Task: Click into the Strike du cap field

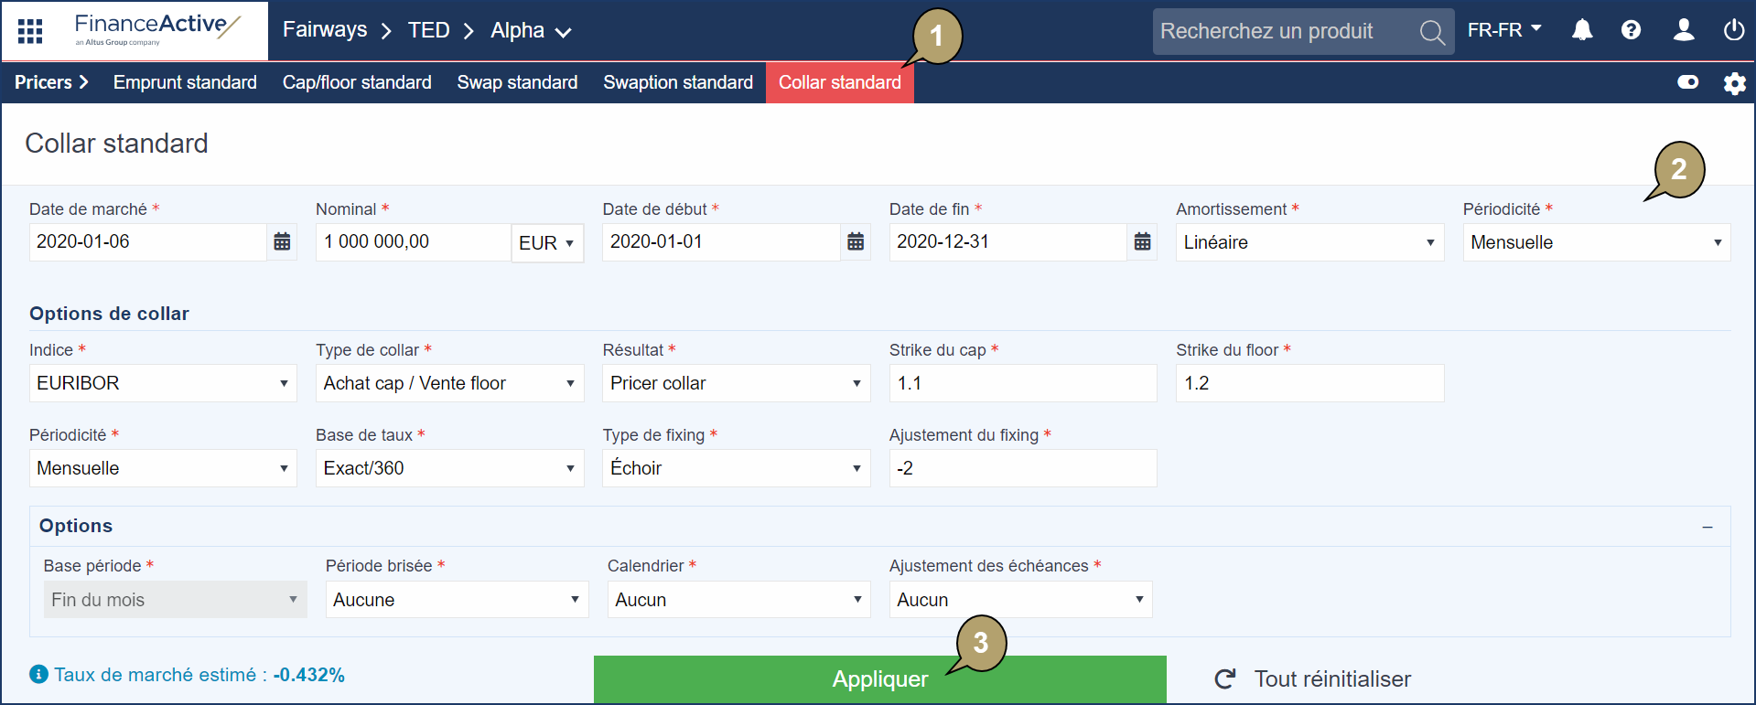Action: pos(1022,383)
